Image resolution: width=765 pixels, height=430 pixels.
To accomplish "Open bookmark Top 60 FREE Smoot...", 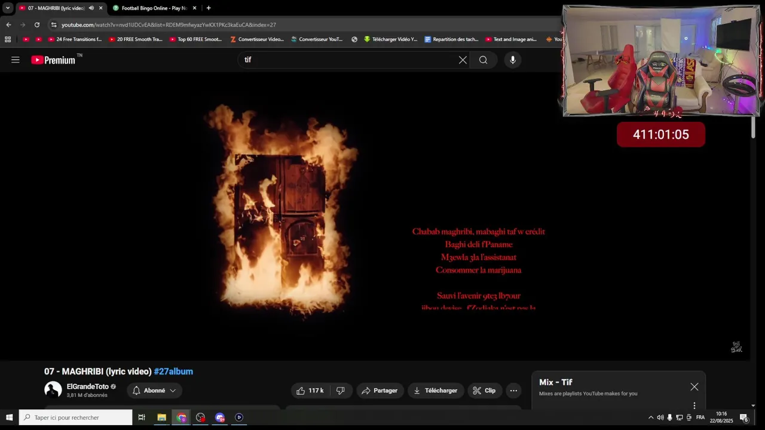I will point(196,39).
